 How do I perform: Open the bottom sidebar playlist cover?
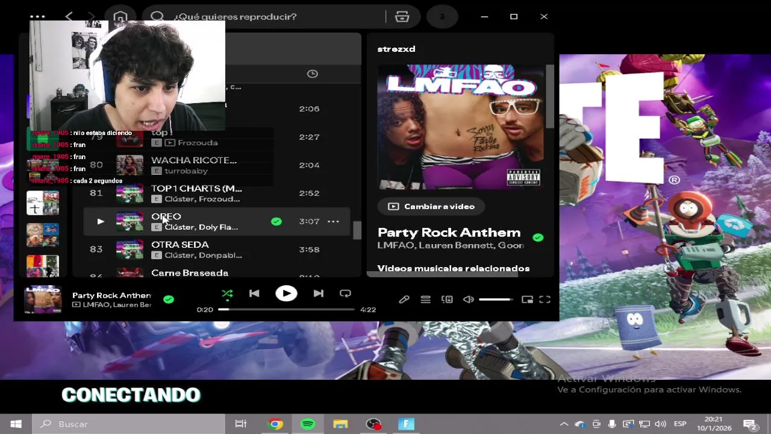43,266
